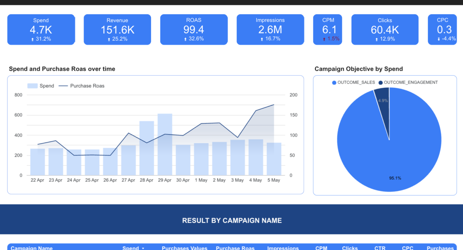Click the OUTCOME_ENGAGEMENT legend dot
The image size is (463, 250).
tap(380, 82)
